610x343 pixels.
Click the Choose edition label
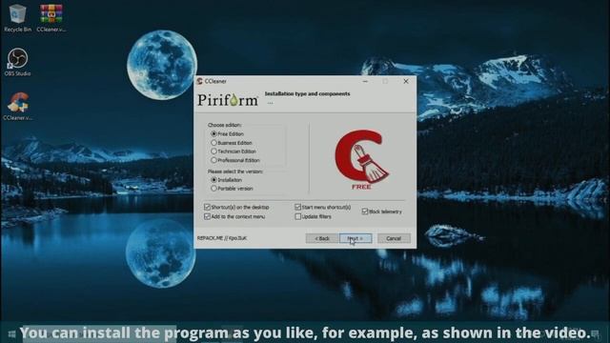click(225, 125)
